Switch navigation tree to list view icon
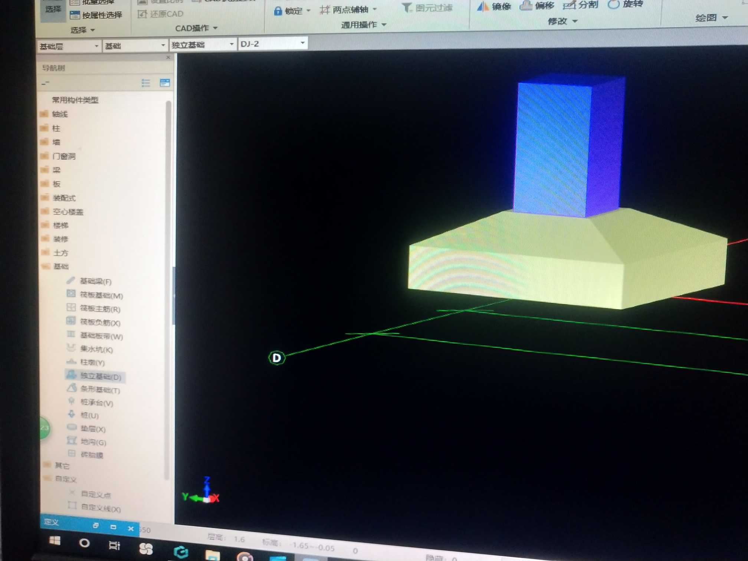Viewport: 748px width, 561px height. click(x=146, y=83)
